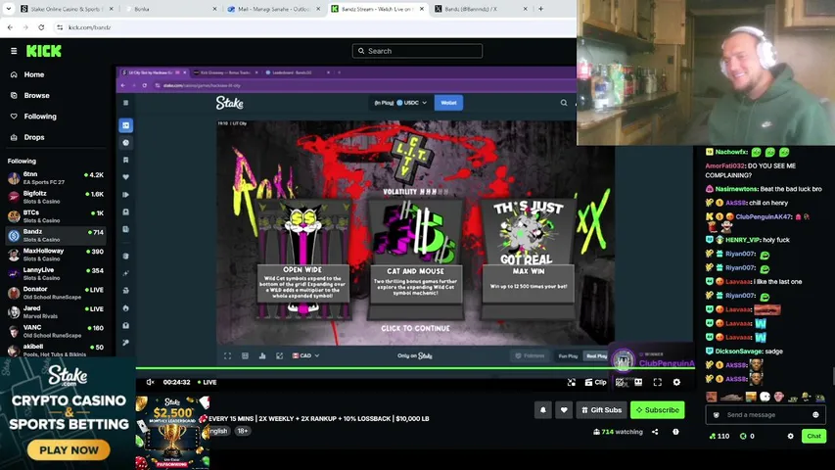Open the emoji picker in chat

(x=815, y=414)
